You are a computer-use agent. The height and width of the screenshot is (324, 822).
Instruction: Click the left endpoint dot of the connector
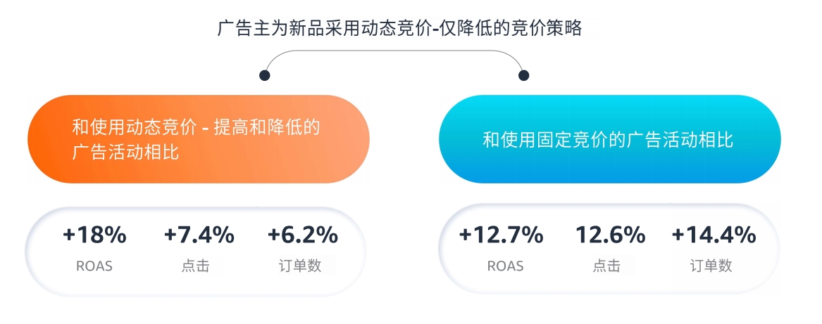(x=265, y=75)
